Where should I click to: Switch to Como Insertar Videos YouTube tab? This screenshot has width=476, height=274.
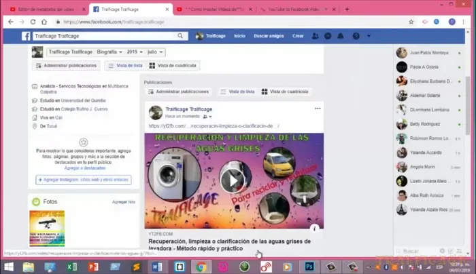click(x=214, y=9)
